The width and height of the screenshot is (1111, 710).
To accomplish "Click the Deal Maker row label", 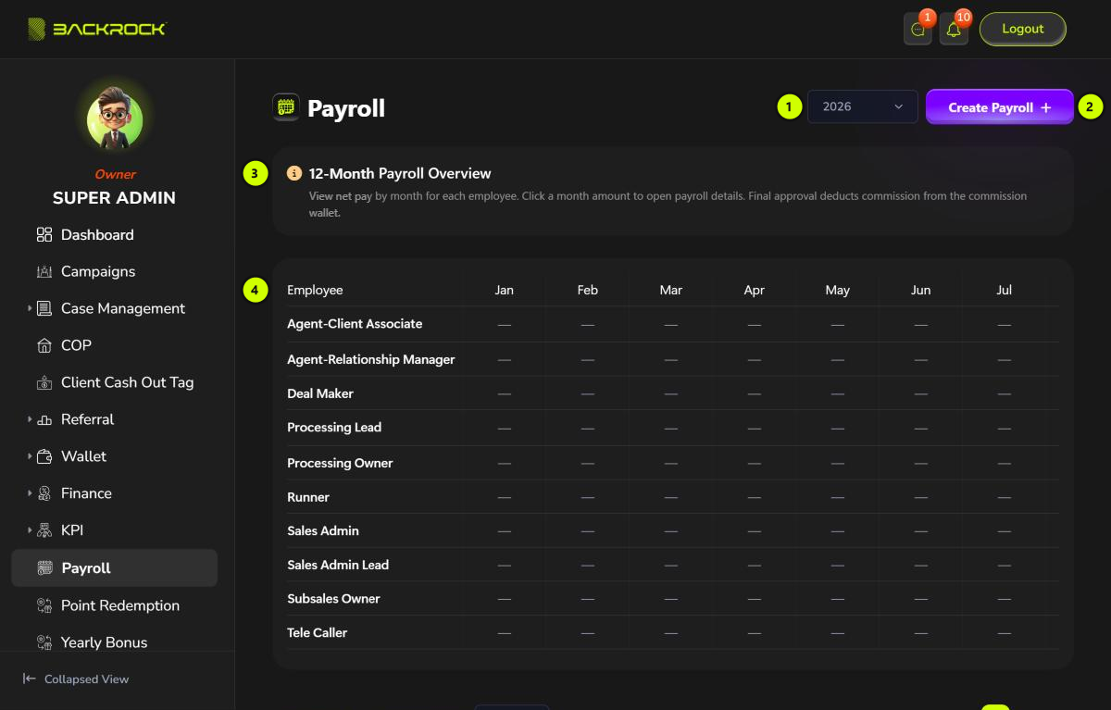I will pos(320,393).
